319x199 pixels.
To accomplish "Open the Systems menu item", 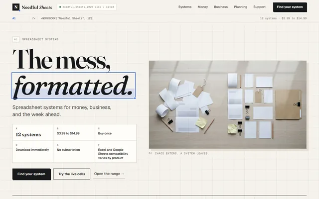I will click(185, 7).
